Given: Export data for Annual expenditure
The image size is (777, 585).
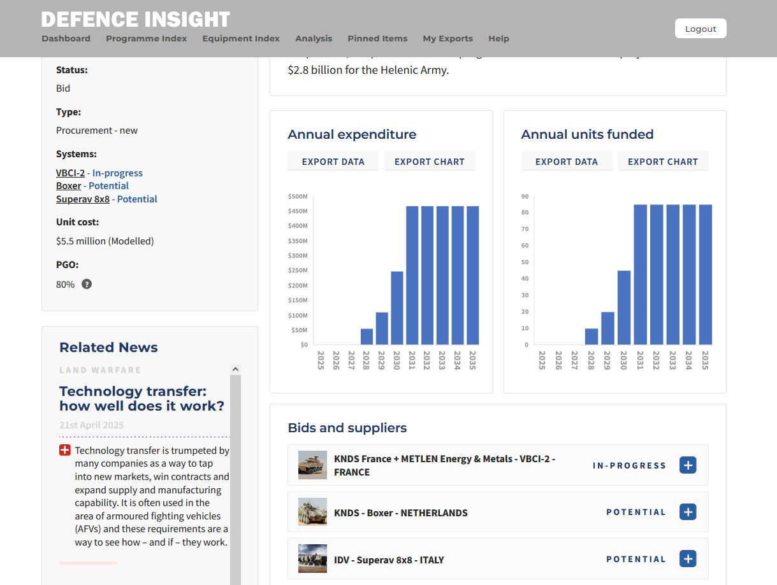Looking at the screenshot, I should tap(333, 162).
